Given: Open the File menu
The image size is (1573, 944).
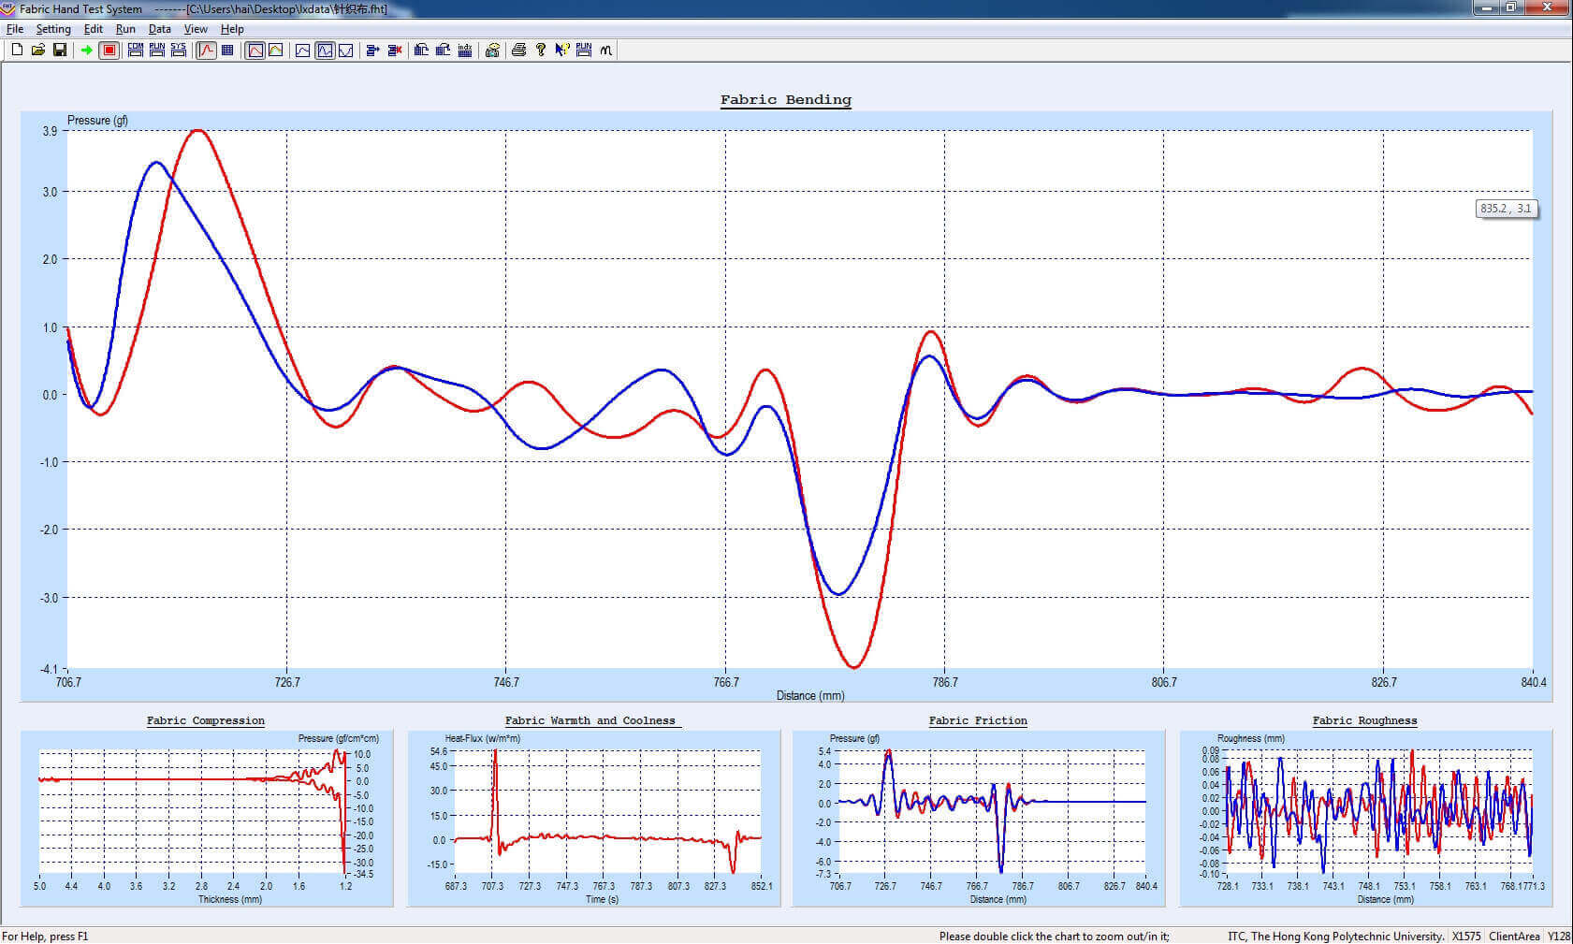Looking at the screenshot, I should pos(15,29).
